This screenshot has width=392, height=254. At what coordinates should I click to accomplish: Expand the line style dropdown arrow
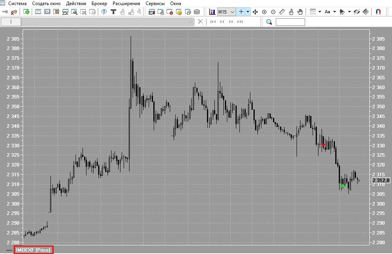click(320, 12)
